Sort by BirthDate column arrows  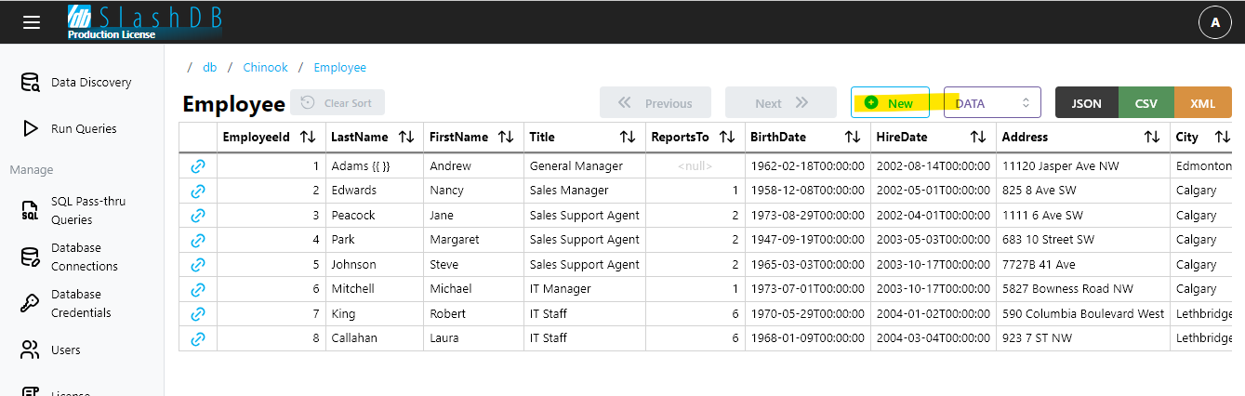(x=853, y=137)
